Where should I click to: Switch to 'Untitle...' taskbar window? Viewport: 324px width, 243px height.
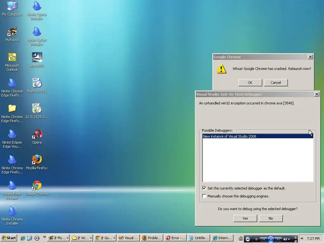[199, 238]
